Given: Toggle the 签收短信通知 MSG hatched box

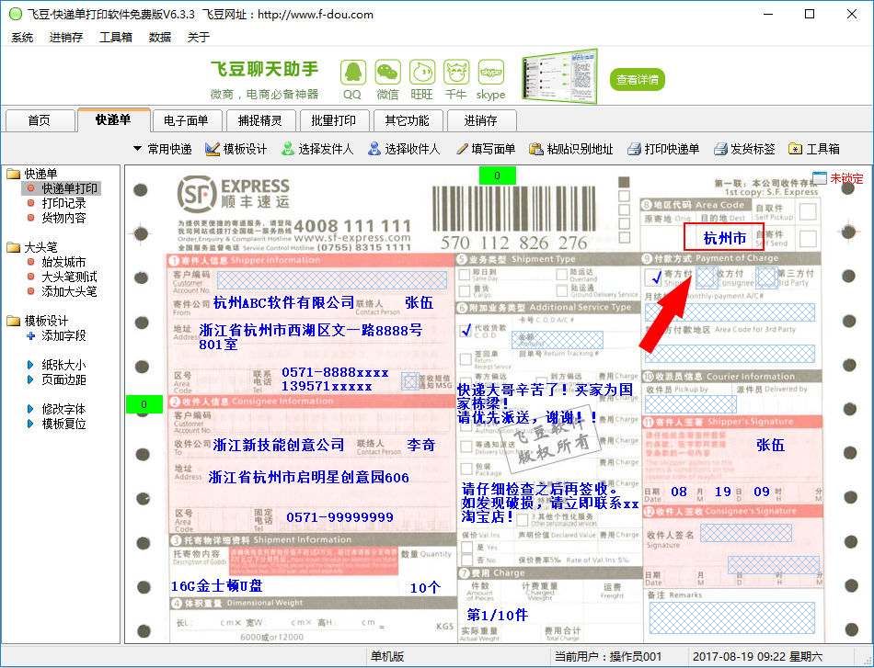Looking at the screenshot, I should 410,381.
